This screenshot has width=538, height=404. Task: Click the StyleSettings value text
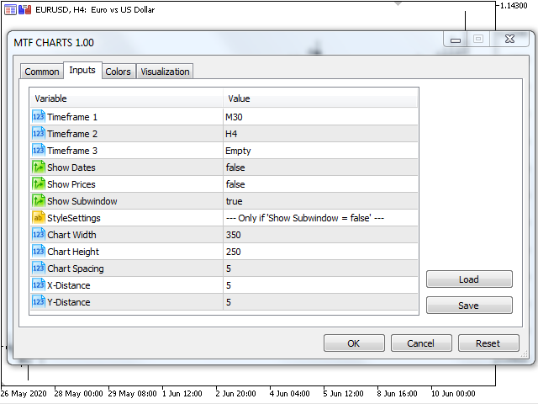(x=304, y=218)
